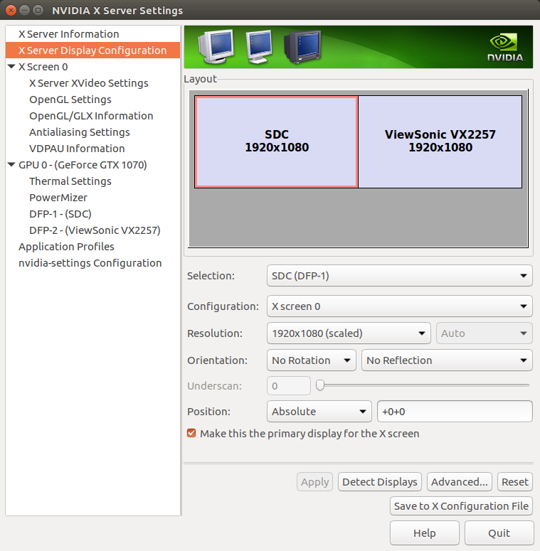Click the +0+0 position offset field
Screen dimensions: 540x551
455,412
